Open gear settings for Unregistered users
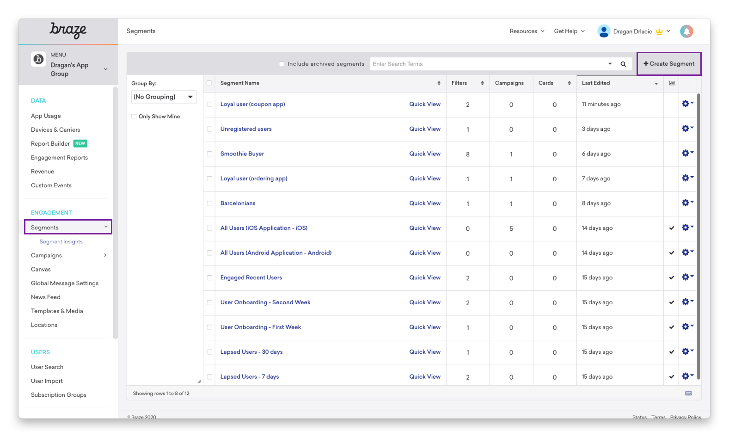Image resolution: width=729 pixels, height=437 pixels. point(687,129)
